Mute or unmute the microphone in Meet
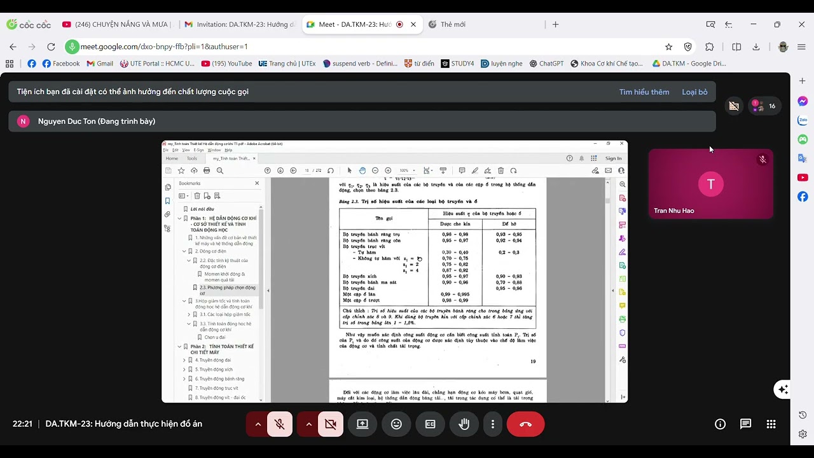The width and height of the screenshot is (814, 458). click(280, 424)
